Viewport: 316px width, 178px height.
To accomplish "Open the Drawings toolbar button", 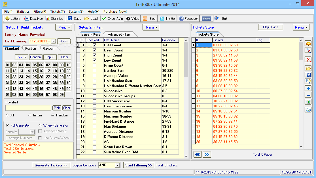I will click(x=33, y=18).
